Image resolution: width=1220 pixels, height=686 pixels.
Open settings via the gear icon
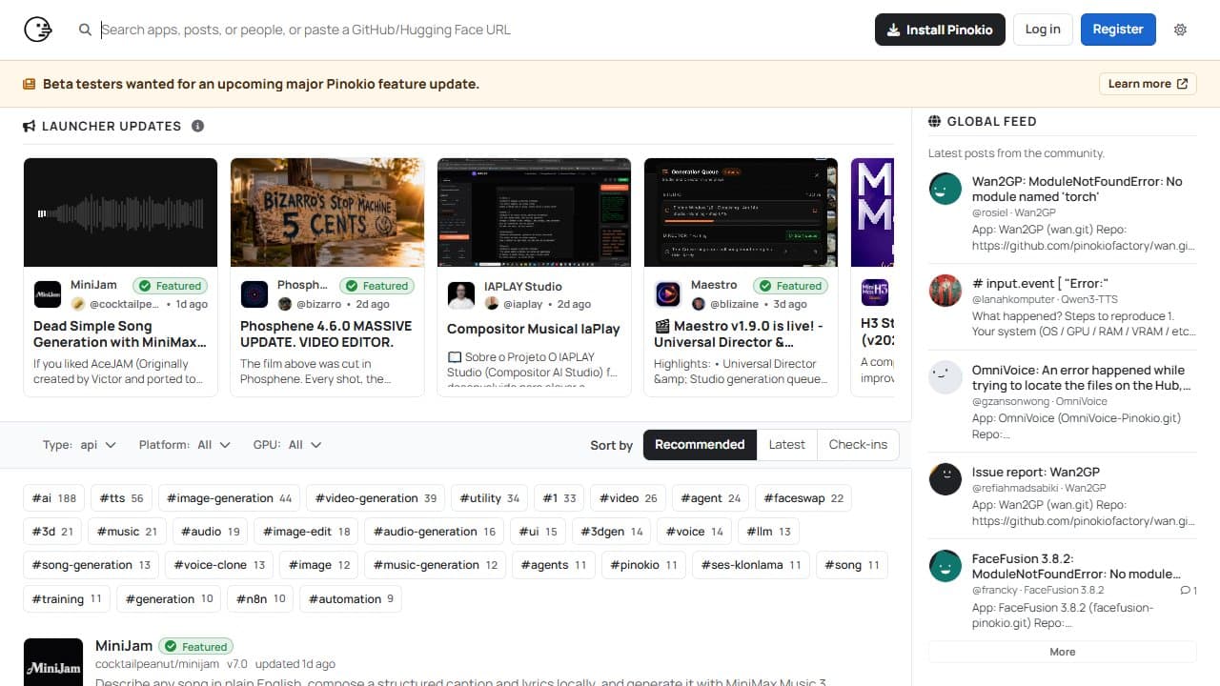pos(1180,30)
